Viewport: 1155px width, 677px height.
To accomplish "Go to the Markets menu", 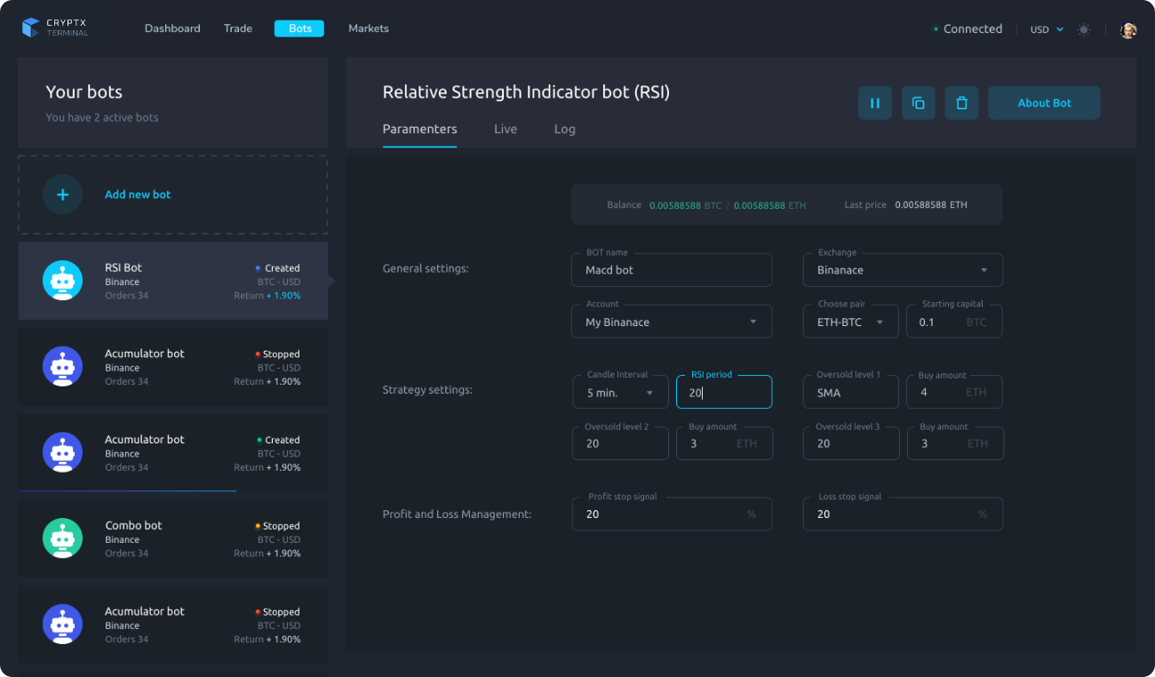I will point(369,28).
